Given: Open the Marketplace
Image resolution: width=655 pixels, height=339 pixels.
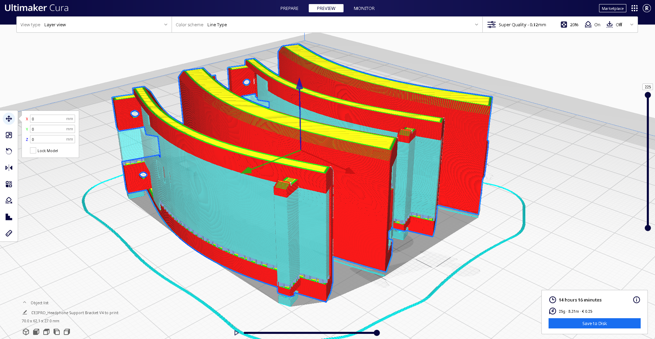Looking at the screenshot, I should (x=612, y=8).
